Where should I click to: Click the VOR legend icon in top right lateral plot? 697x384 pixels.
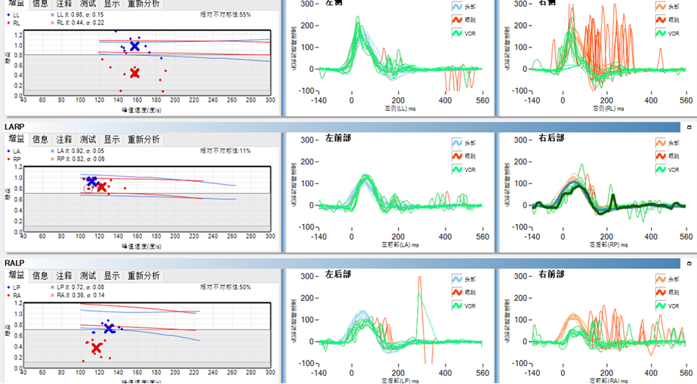pyautogui.click(x=661, y=33)
